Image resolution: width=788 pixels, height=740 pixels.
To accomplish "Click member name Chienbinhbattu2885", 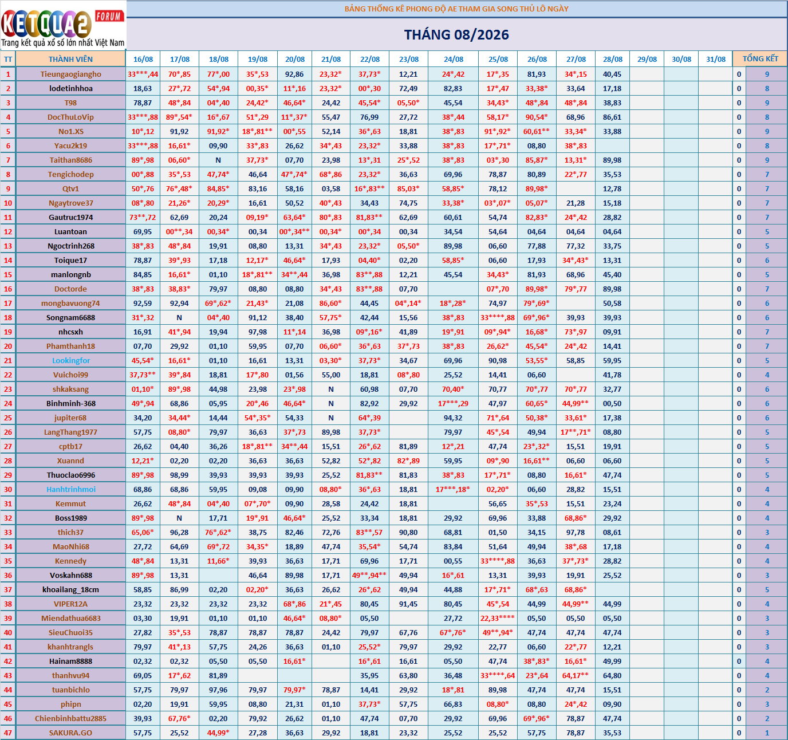I will pyautogui.click(x=70, y=718).
